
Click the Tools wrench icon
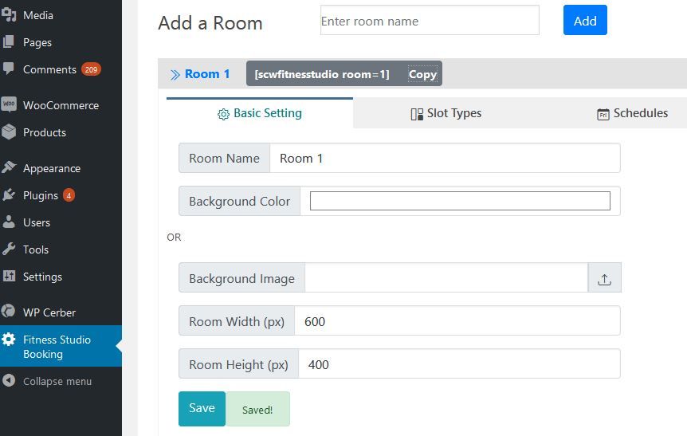(9, 249)
